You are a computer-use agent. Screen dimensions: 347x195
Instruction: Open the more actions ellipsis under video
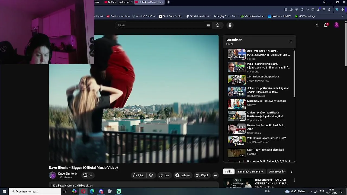(216, 175)
